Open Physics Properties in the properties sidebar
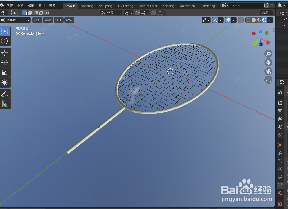Image resolution: width=288 pixels, height=209 pixels. point(280,169)
